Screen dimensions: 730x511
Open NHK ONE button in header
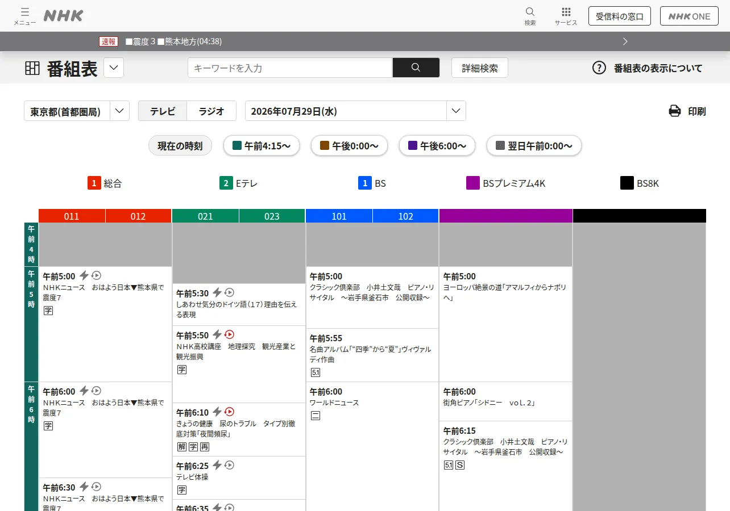(689, 16)
